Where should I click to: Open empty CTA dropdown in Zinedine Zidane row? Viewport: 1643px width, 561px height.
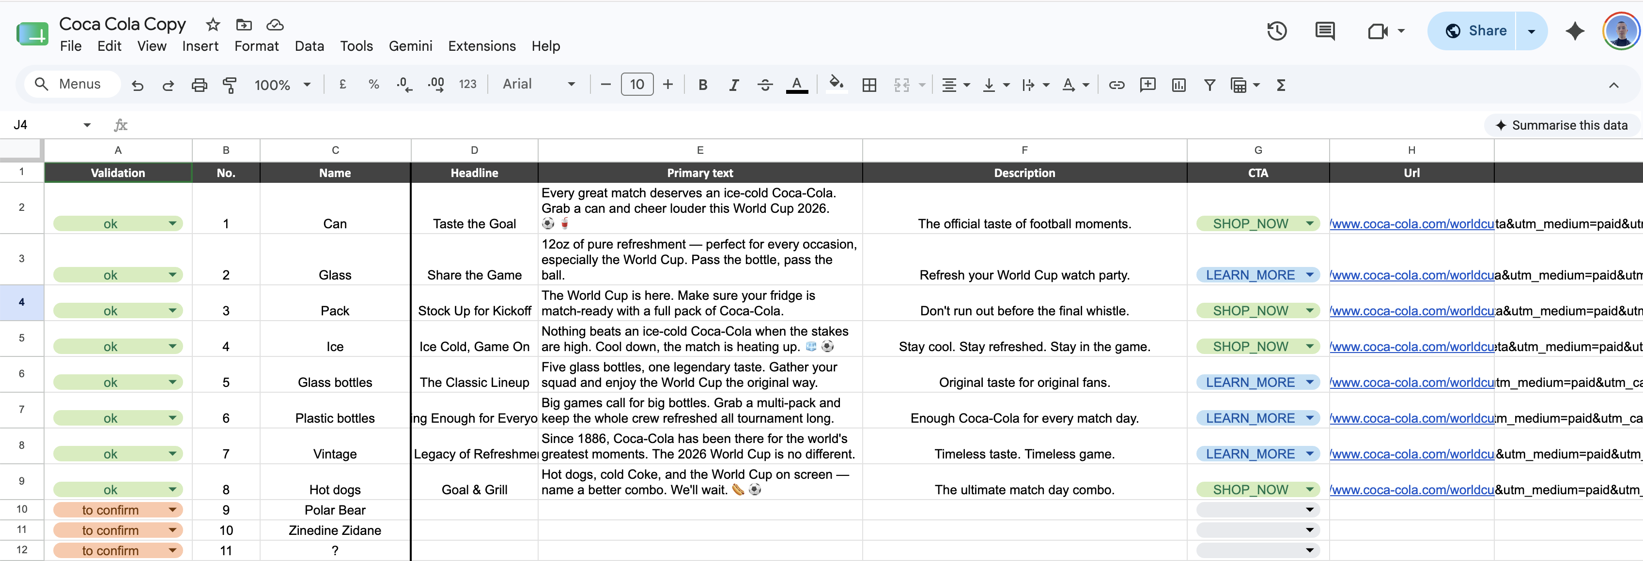[x=1309, y=531]
